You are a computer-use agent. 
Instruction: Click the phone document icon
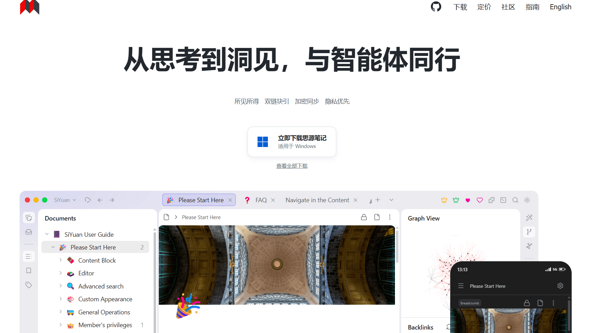[540, 303]
